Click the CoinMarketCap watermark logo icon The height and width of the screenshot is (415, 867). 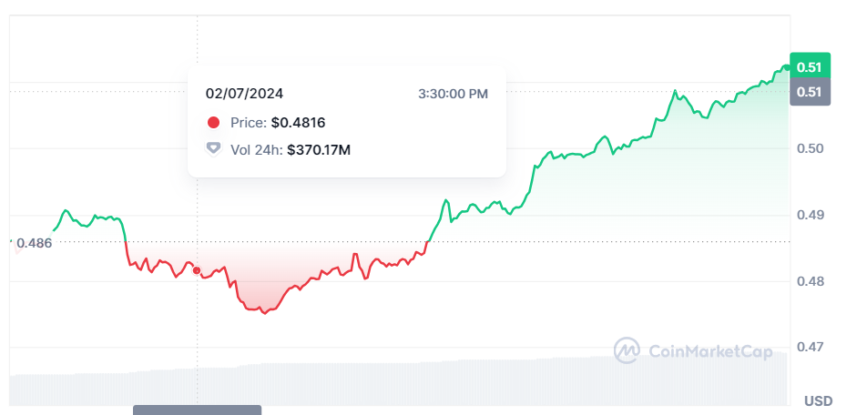(x=627, y=350)
